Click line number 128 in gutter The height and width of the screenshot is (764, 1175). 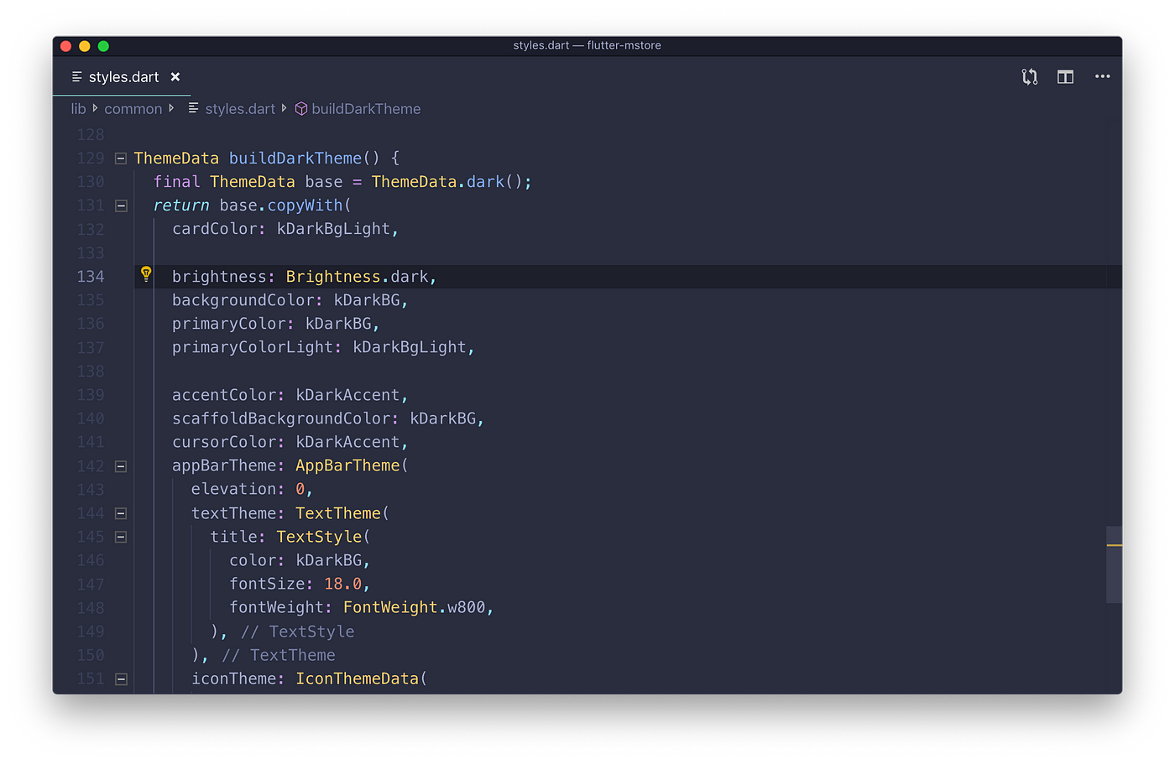pyautogui.click(x=91, y=135)
